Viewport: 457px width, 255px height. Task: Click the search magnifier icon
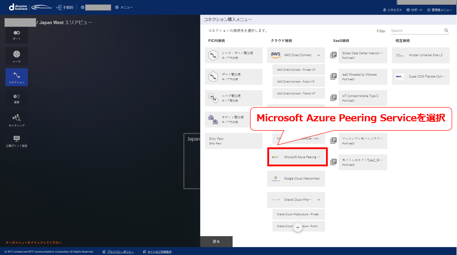point(446,30)
